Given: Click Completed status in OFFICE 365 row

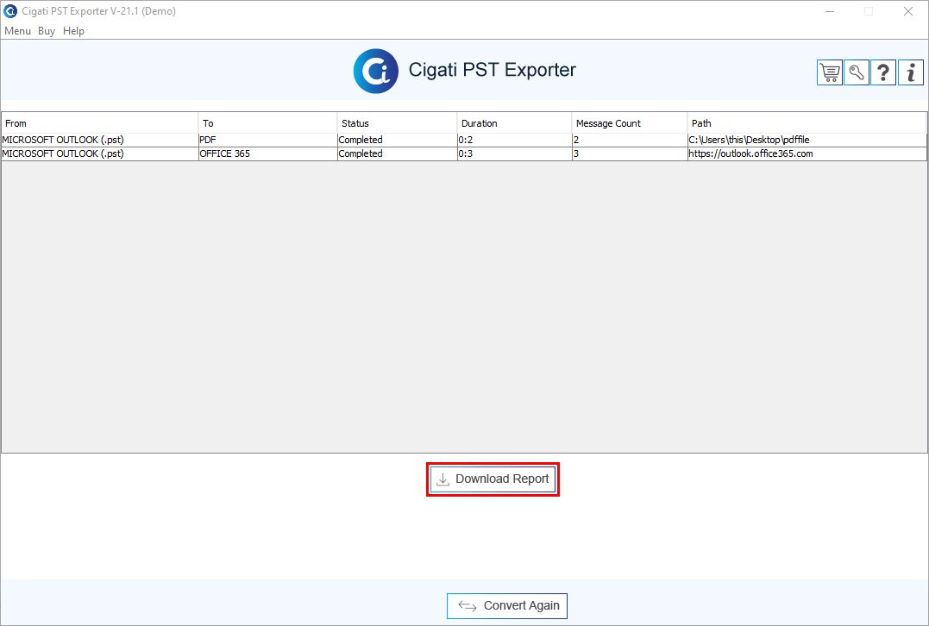Looking at the screenshot, I should (x=398, y=153).
